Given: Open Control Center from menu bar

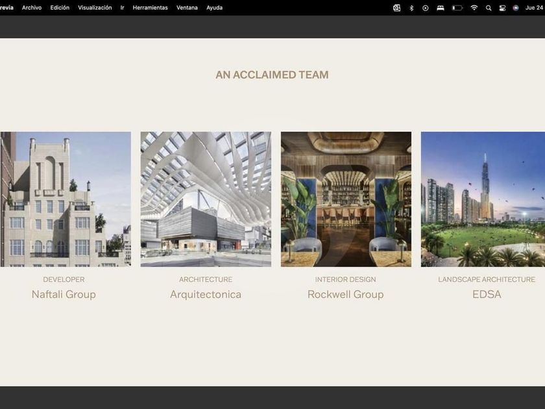Looking at the screenshot, I should (x=502, y=8).
